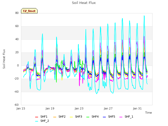168x126 pixels.
Task: Click the 0 y-axis tick label
Action: [x=18, y=65]
